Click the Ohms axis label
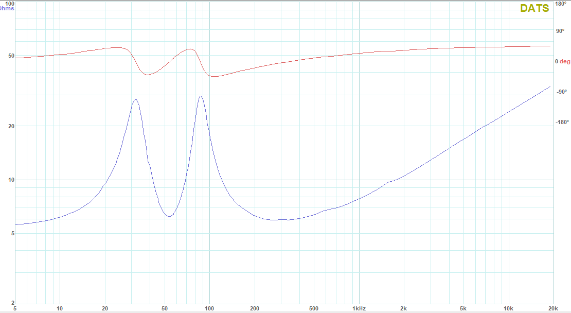The width and height of the screenshot is (571, 313). (x=7, y=8)
